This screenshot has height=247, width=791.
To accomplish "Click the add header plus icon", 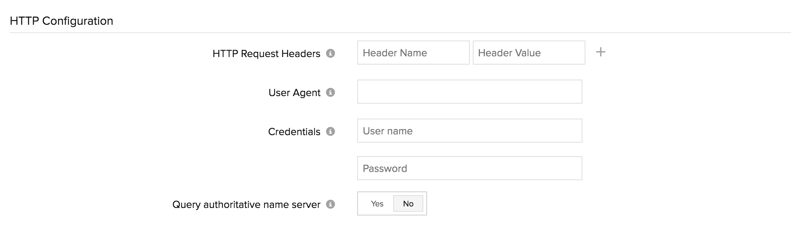I will click(600, 52).
